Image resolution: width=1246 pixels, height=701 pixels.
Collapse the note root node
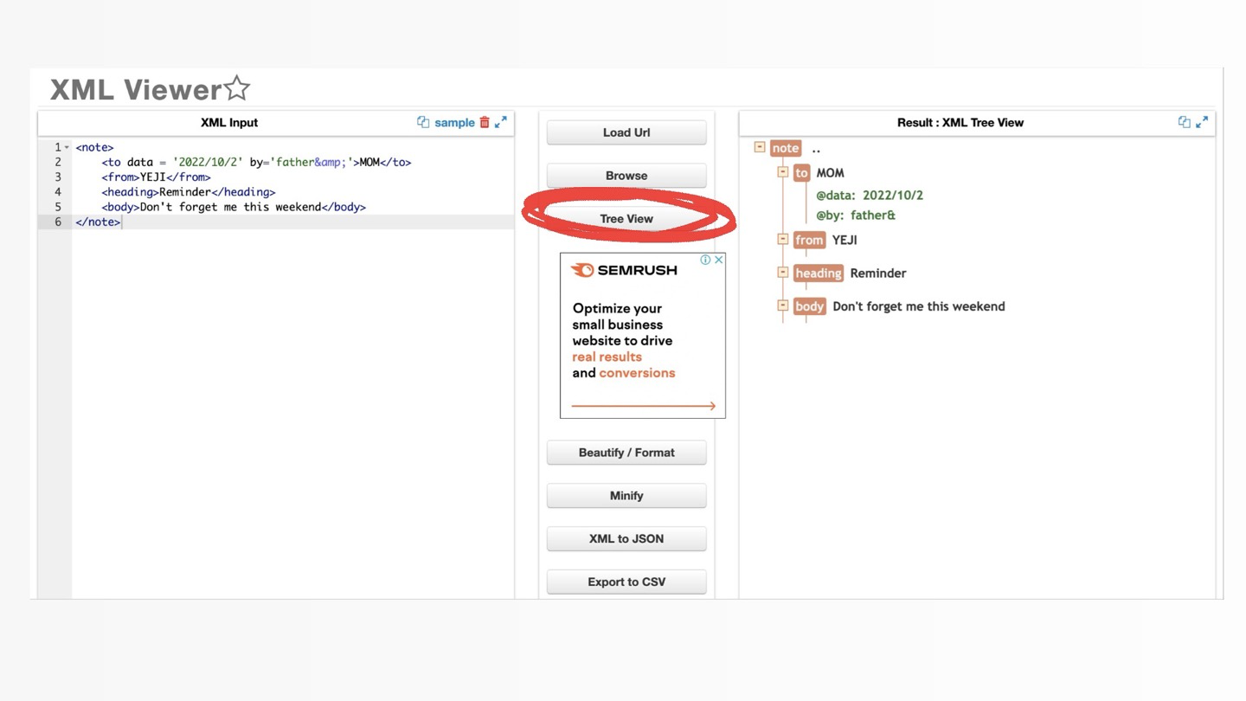[760, 147]
